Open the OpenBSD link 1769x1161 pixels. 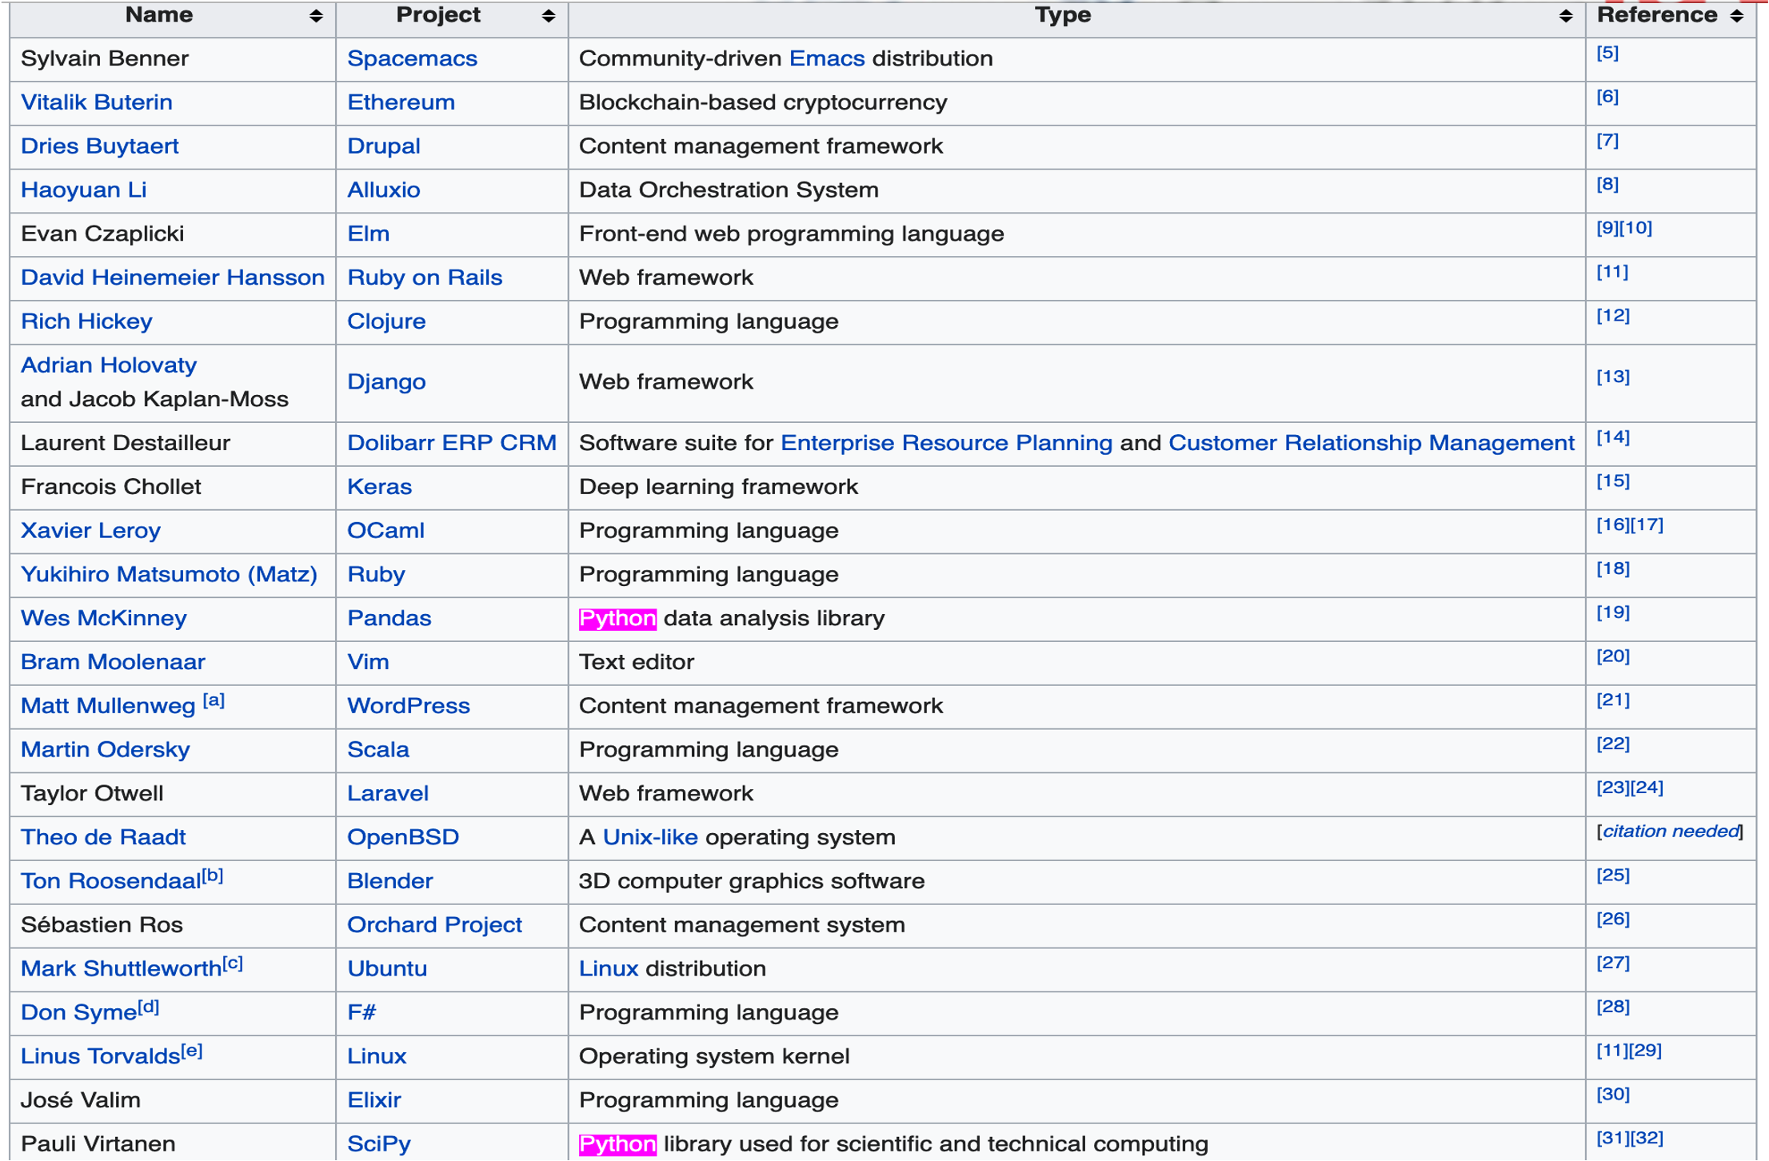coord(403,838)
